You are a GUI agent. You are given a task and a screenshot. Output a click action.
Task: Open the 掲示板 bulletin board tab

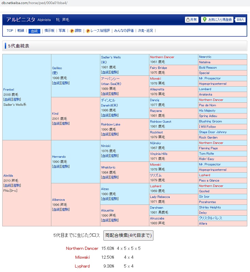click(x=49, y=30)
